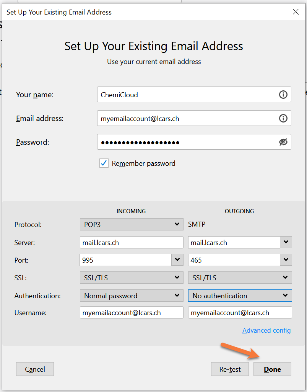Expand the outgoing Port 465 dropdown arrow

tap(286, 260)
